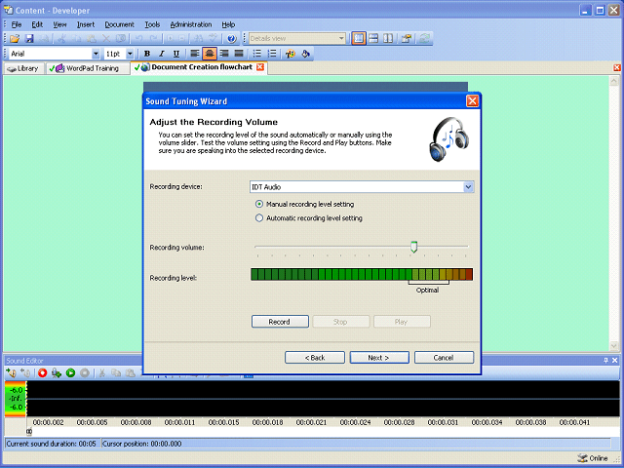Image resolution: width=624 pixels, height=468 pixels.
Task: Open the Help question mark icon
Action: click(231, 39)
